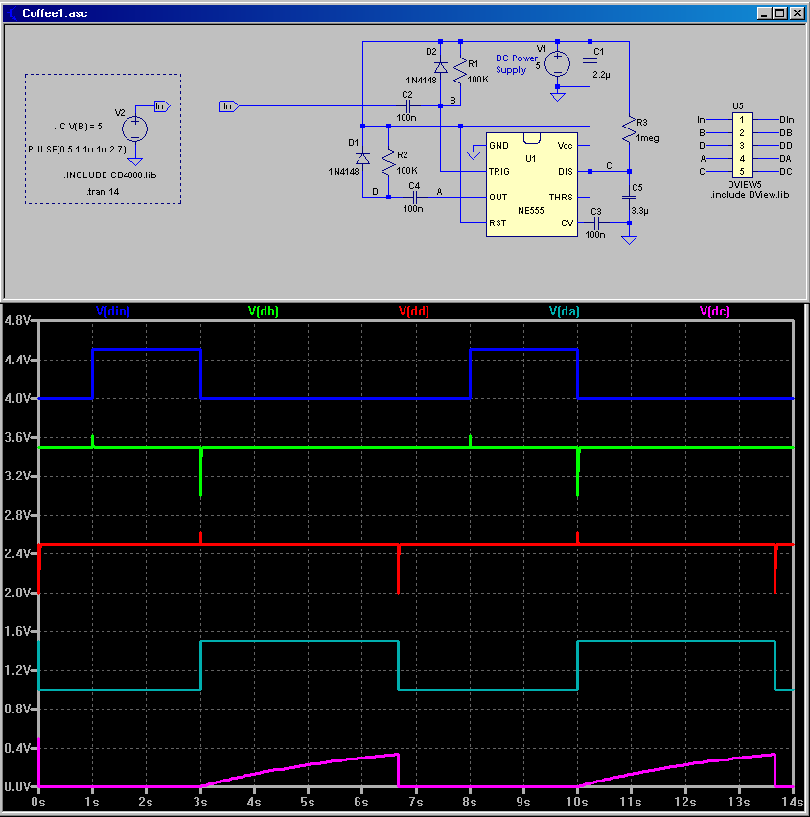The width and height of the screenshot is (810, 817).
Task: Click the 14s time axis label
Action: coord(792,802)
